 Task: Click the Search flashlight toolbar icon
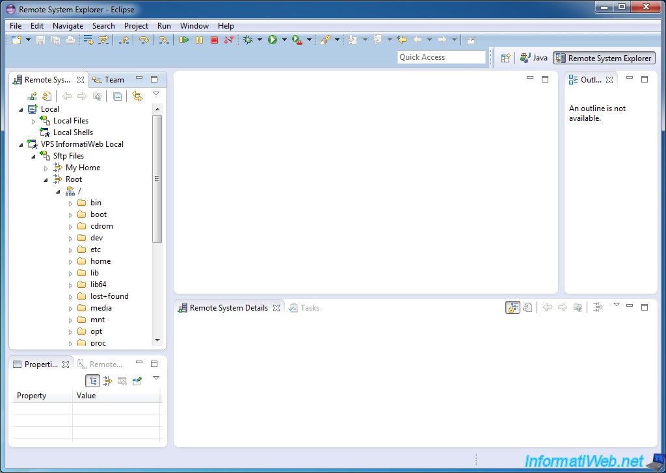(x=325, y=40)
